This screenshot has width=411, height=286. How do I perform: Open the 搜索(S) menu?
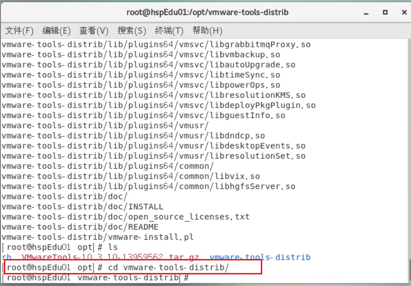tap(131, 30)
